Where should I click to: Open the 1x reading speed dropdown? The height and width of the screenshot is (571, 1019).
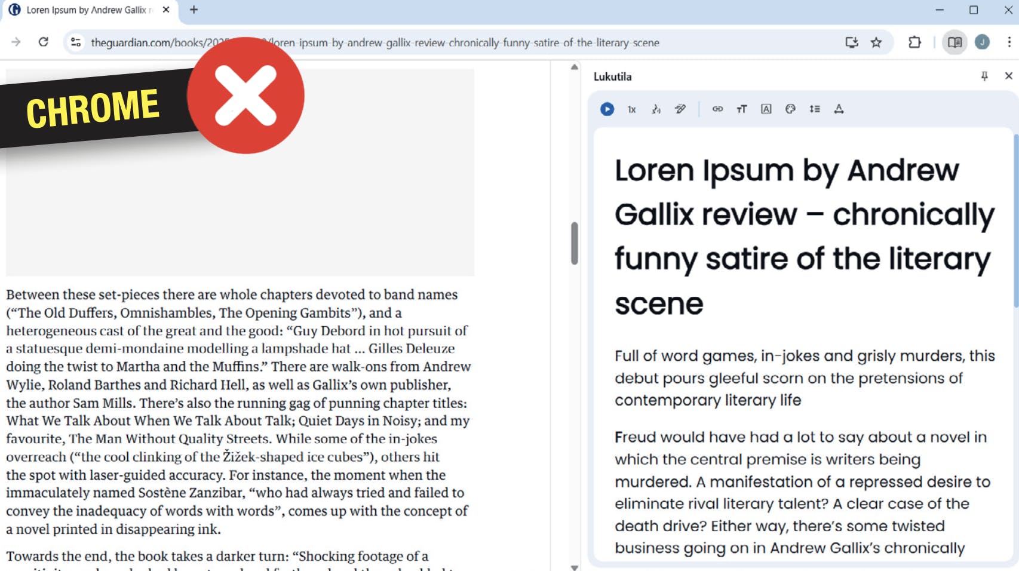(631, 109)
